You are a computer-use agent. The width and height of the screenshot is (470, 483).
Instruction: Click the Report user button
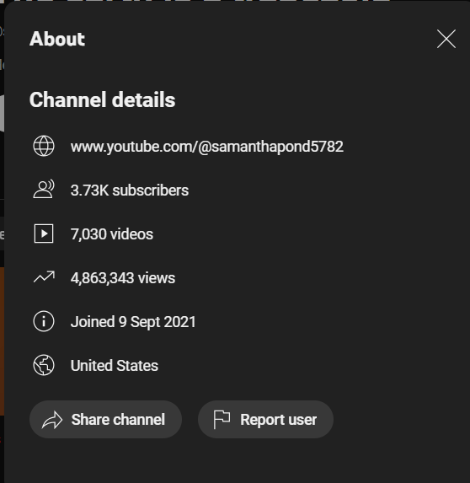(265, 419)
